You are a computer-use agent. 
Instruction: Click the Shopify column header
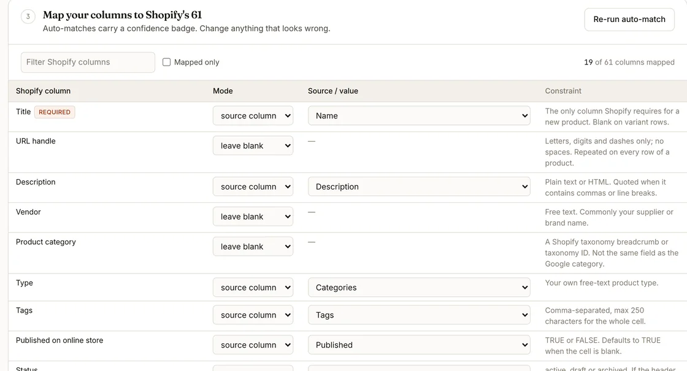point(43,91)
